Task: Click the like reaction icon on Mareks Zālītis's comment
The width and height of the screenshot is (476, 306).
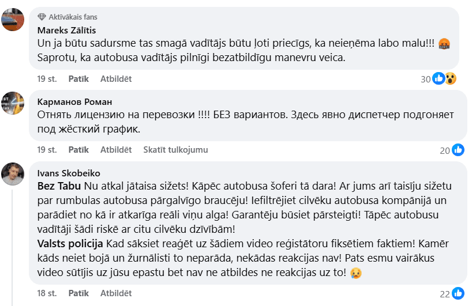Action: pyautogui.click(x=438, y=79)
